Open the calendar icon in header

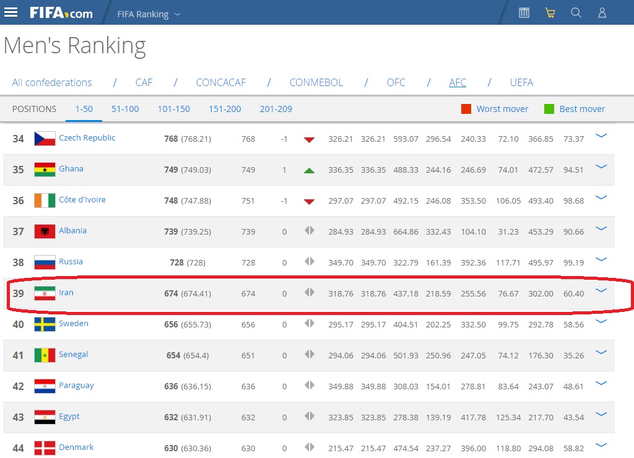click(524, 12)
